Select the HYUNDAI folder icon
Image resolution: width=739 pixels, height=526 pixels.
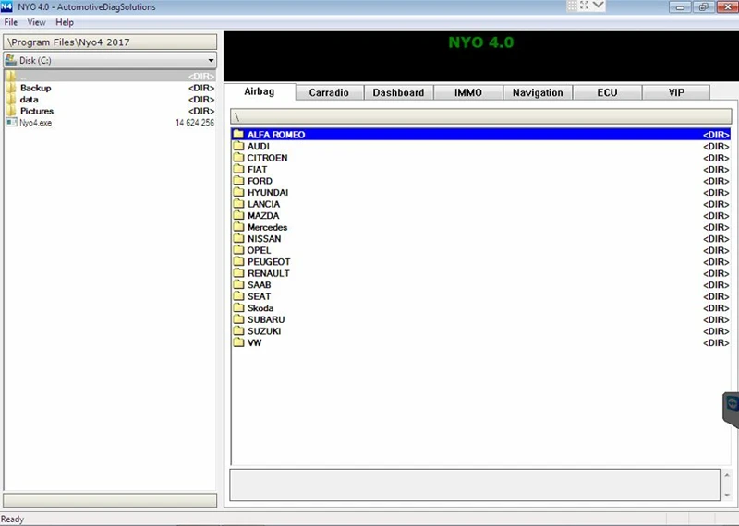238,192
